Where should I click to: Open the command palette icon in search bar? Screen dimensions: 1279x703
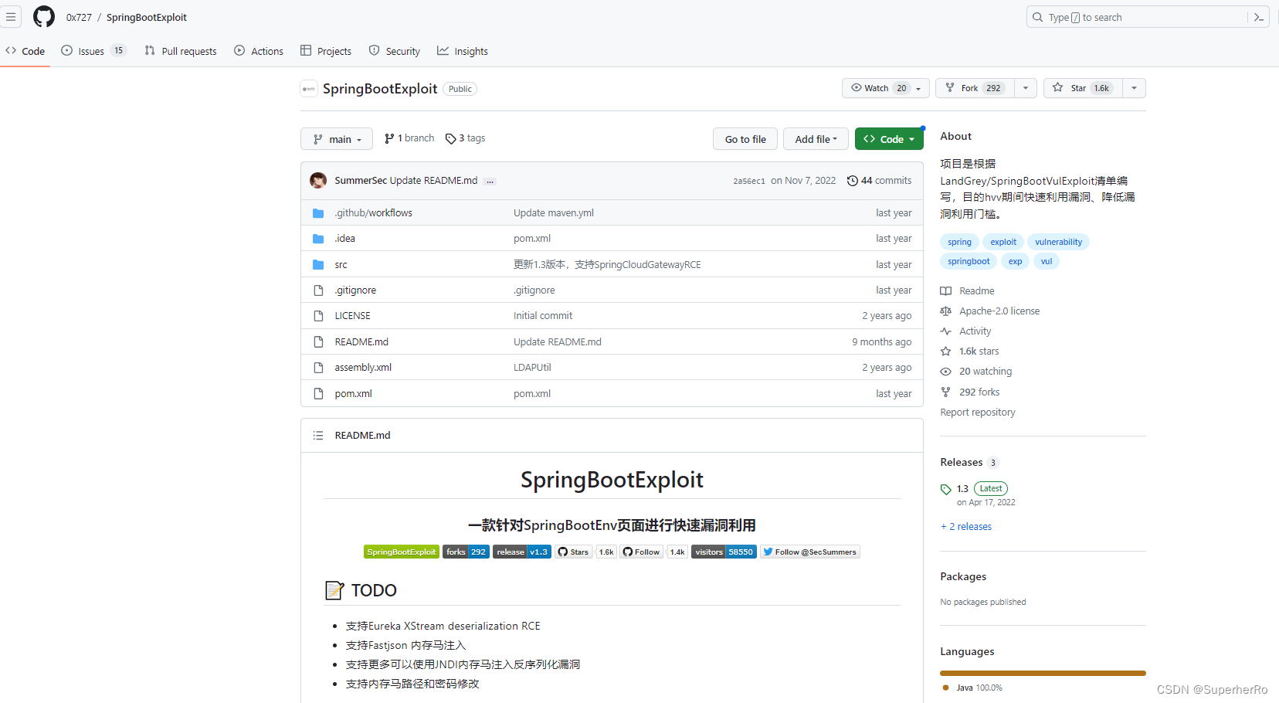(x=1258, y=16)
